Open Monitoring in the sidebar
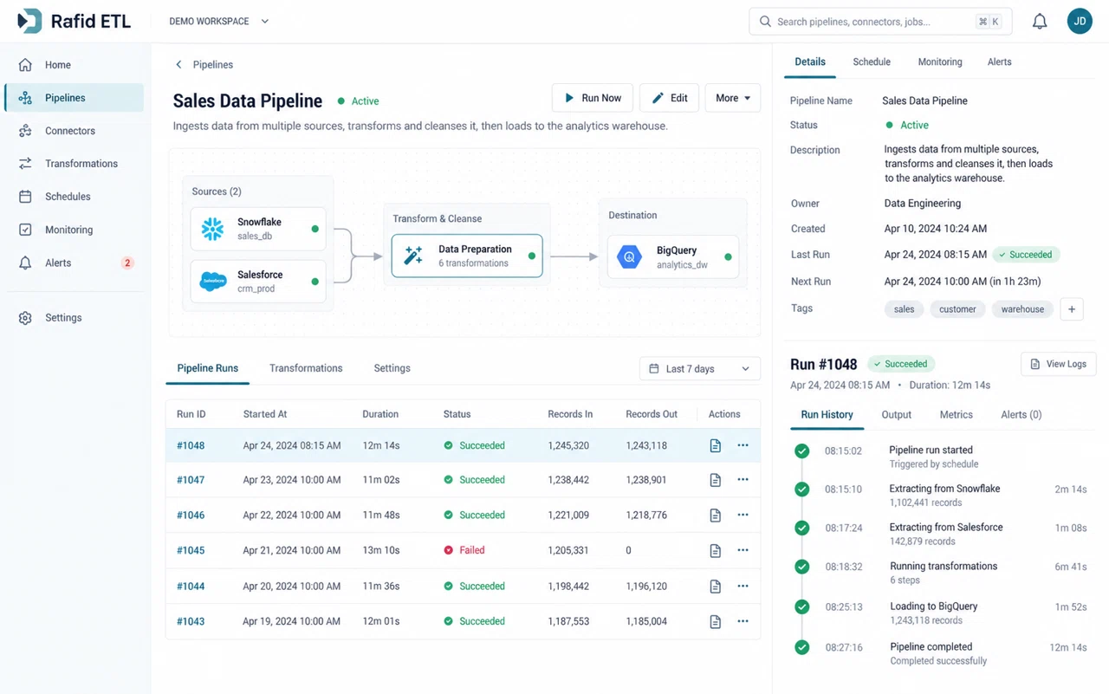Screen dimensions: 1109x694 click(x=74, y=230)
